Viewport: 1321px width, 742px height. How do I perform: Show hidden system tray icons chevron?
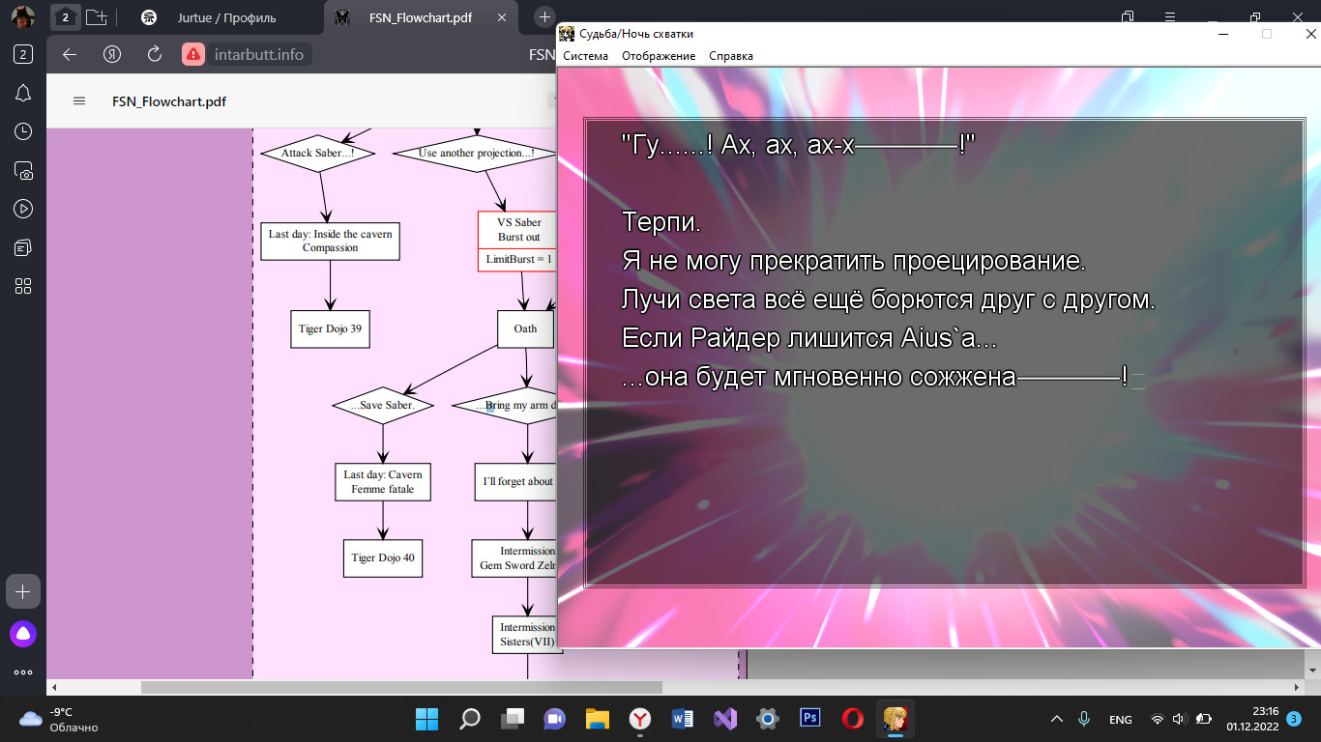tap(1057, 719)
